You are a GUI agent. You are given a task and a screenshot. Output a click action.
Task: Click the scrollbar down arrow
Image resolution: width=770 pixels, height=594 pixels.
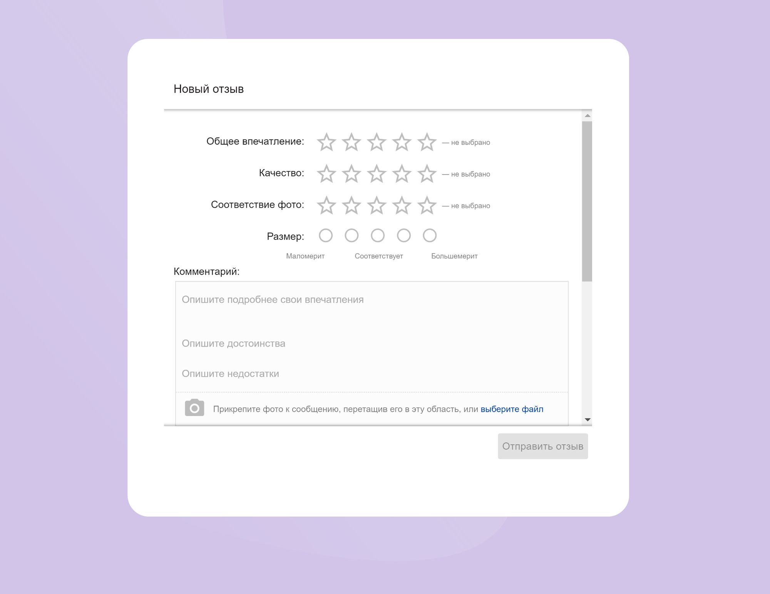pos(588,419)
